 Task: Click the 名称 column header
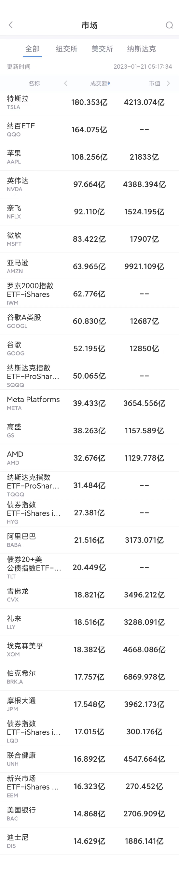point(34,83)
